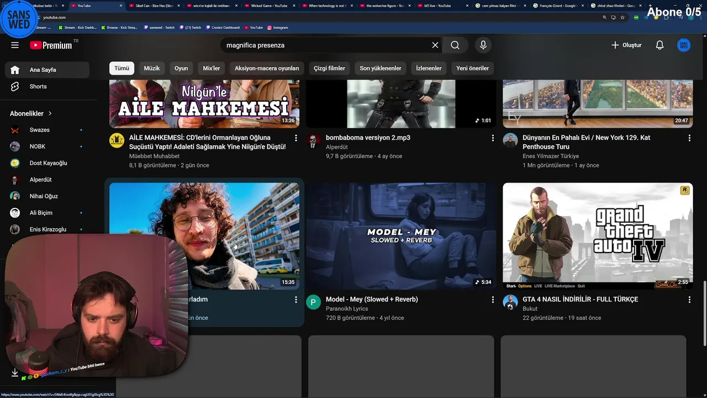Image resolution: width=707 pixels, height=398 pixels.
Task: Open more options for the 15:35 video
Action: click(x=296, y=300)
